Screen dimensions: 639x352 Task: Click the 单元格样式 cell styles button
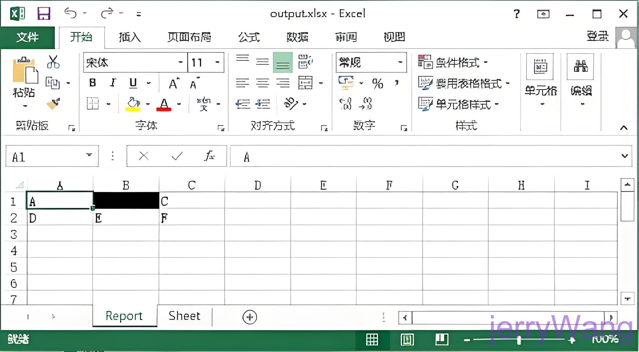(458, 104)
